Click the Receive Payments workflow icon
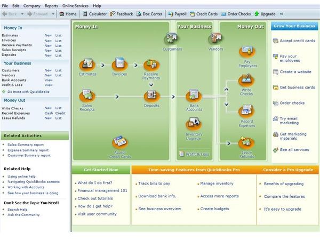This screenshot has height=240, width=320. (x=151, y=65)
